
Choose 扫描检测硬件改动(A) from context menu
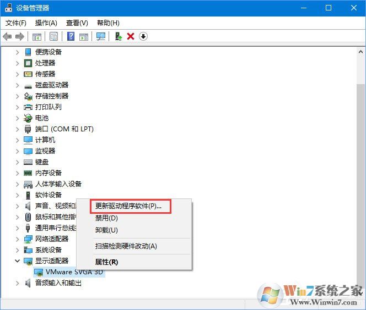(134, 246)
